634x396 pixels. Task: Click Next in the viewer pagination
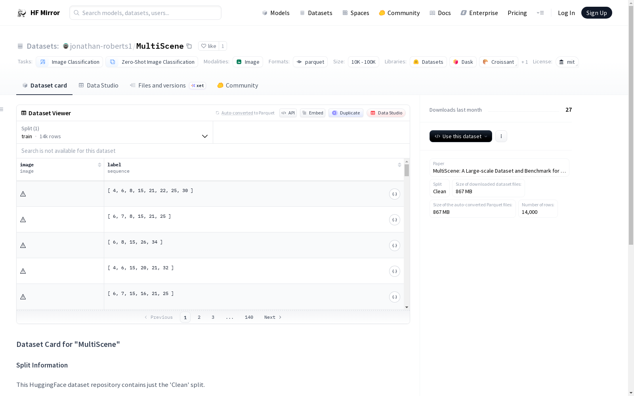pyautogui.click(x=273, y=317)
